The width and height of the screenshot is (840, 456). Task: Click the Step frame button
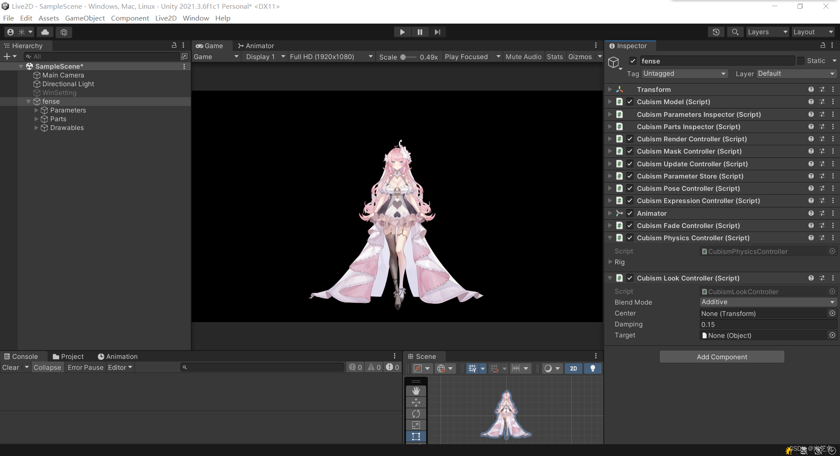(x=437, y=32)
